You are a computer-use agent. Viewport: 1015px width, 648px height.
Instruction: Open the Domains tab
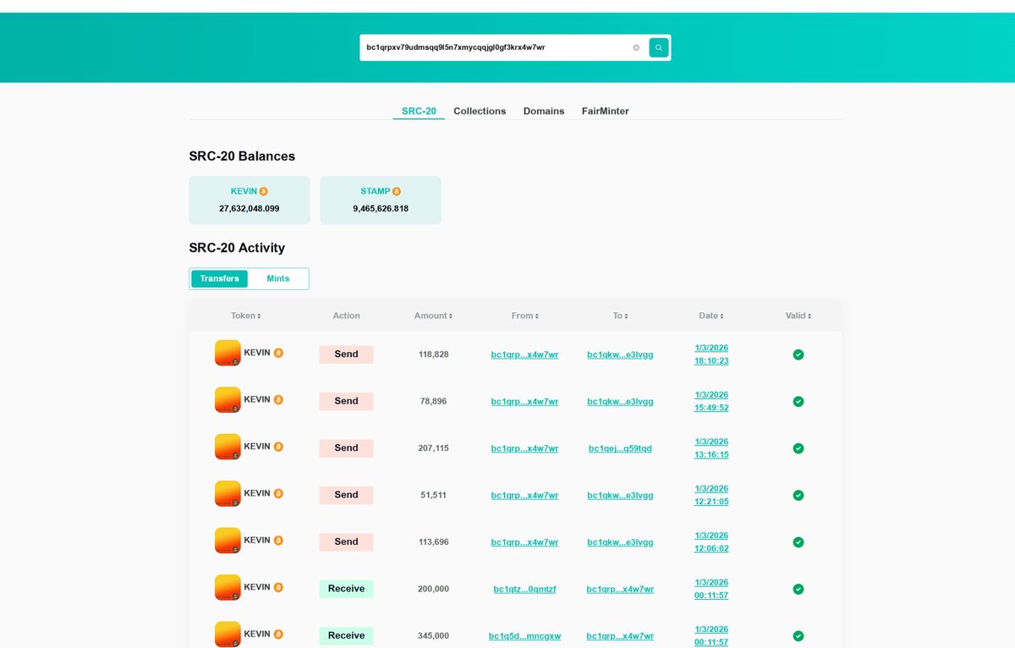coord(544,111)
